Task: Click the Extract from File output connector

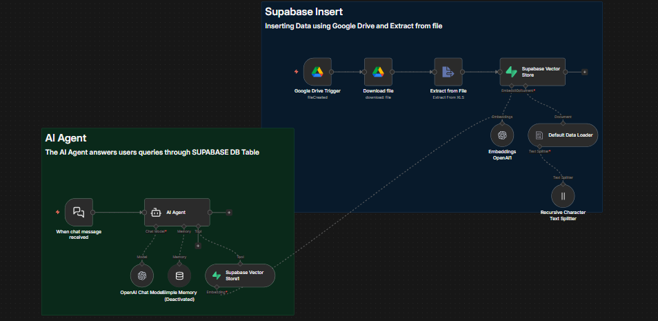Action: pos(462,72)
